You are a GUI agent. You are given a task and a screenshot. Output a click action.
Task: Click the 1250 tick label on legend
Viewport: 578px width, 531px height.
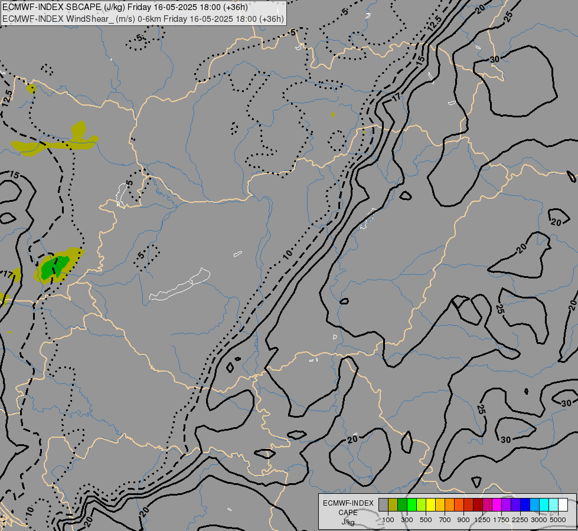482,520
